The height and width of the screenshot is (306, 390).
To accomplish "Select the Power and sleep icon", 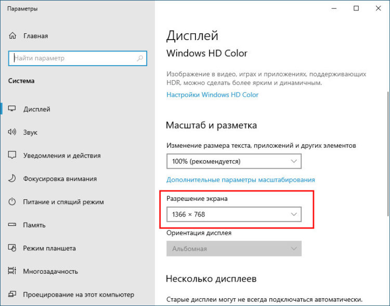I will tap(12, 202).
